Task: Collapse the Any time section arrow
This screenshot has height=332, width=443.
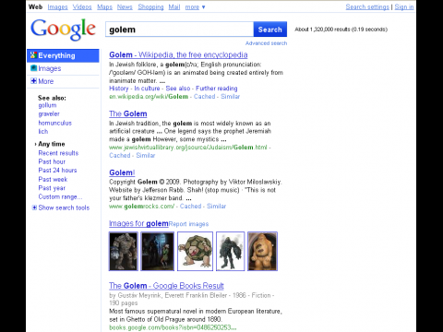Action: click(x=36, y=144)
